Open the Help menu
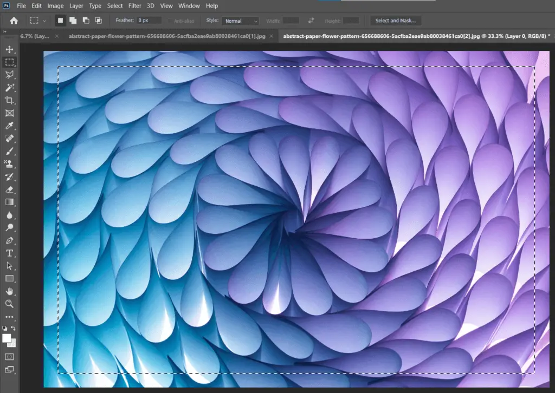 (212, 5)
